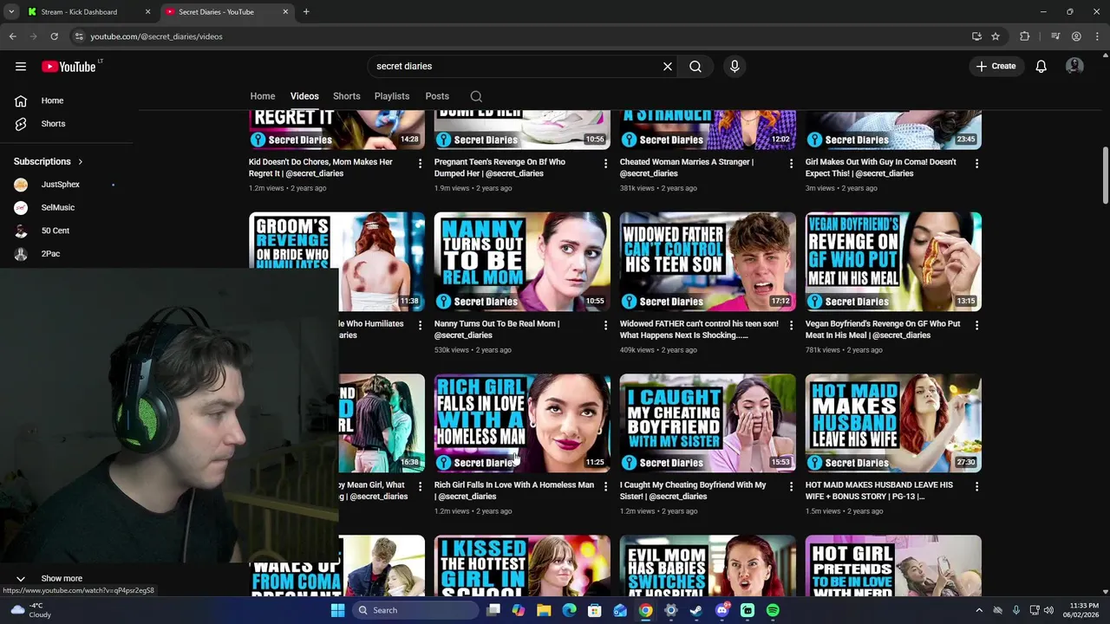Play I Kissed The Hottest Girl thumbnail
This screenshot has height=624, width=1110.
pos(522,565)
